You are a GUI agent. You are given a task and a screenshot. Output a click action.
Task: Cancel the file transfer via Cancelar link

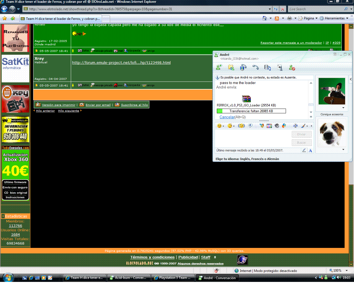click(x=227, y=117)
